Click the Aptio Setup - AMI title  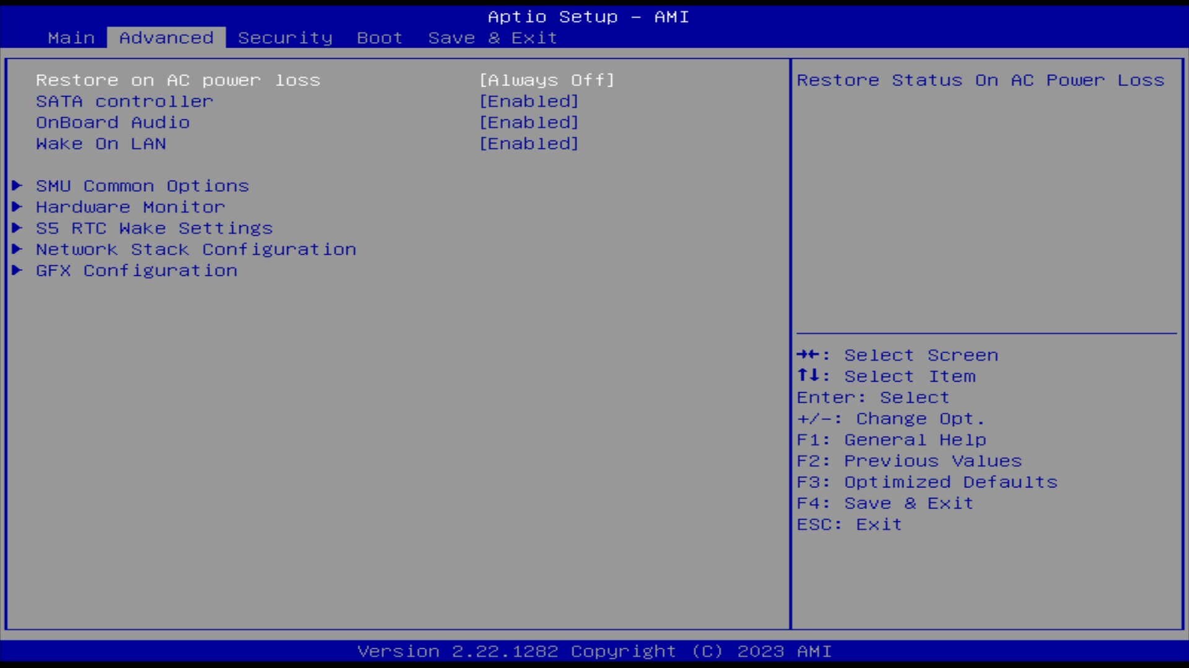[588, 17]
